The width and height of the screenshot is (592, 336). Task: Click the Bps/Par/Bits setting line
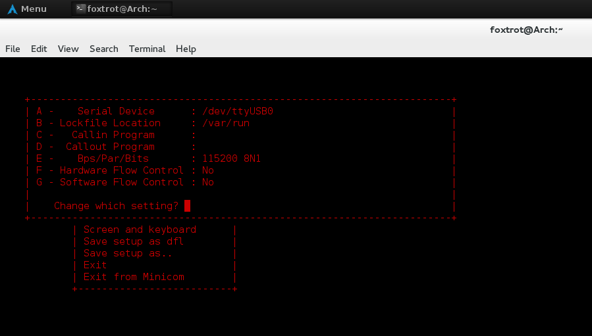(149, 158)
